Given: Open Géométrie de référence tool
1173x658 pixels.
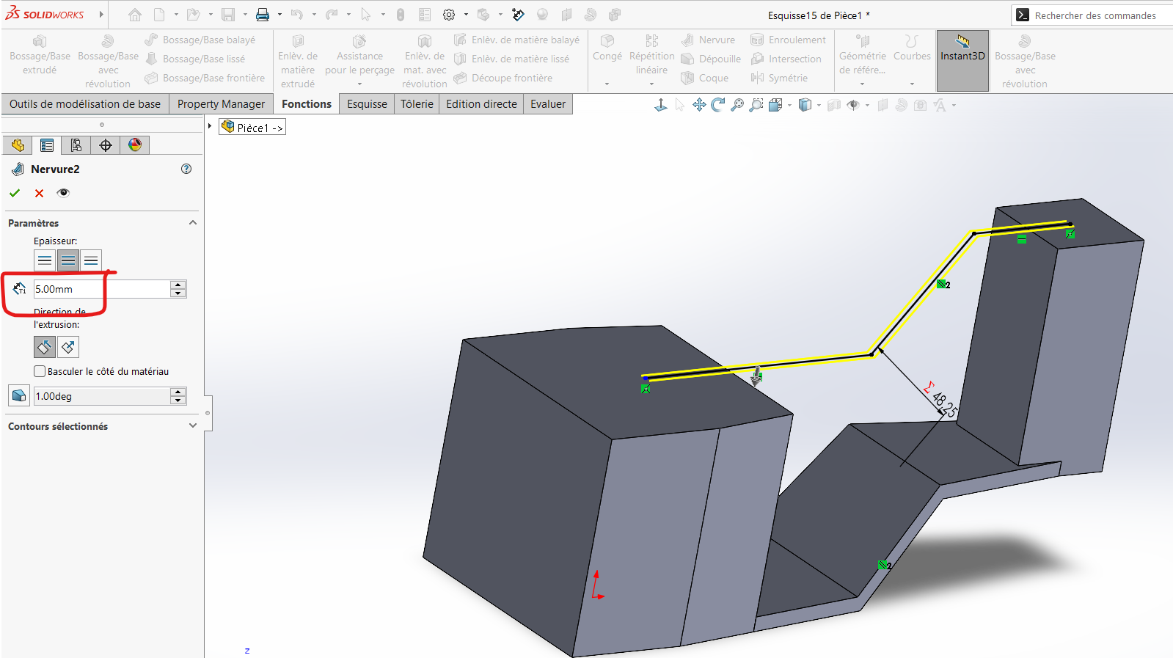Looking at the screenshot, I should pos(862,54).
